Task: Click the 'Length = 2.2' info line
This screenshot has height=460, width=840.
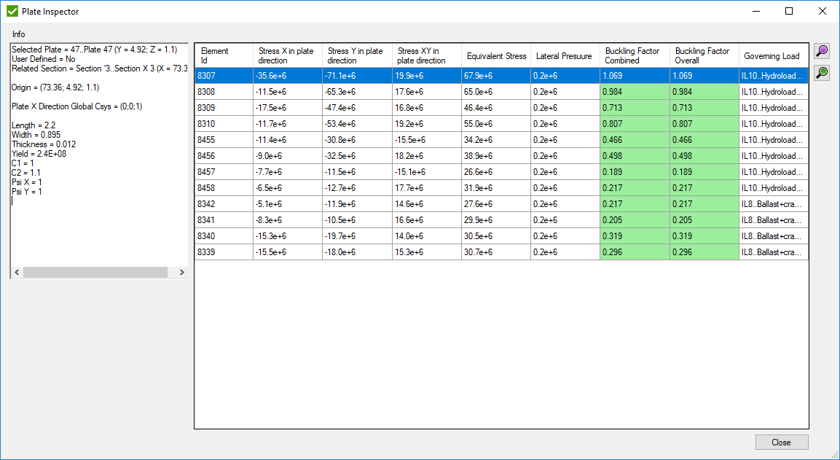Action: tap(34, 125)
